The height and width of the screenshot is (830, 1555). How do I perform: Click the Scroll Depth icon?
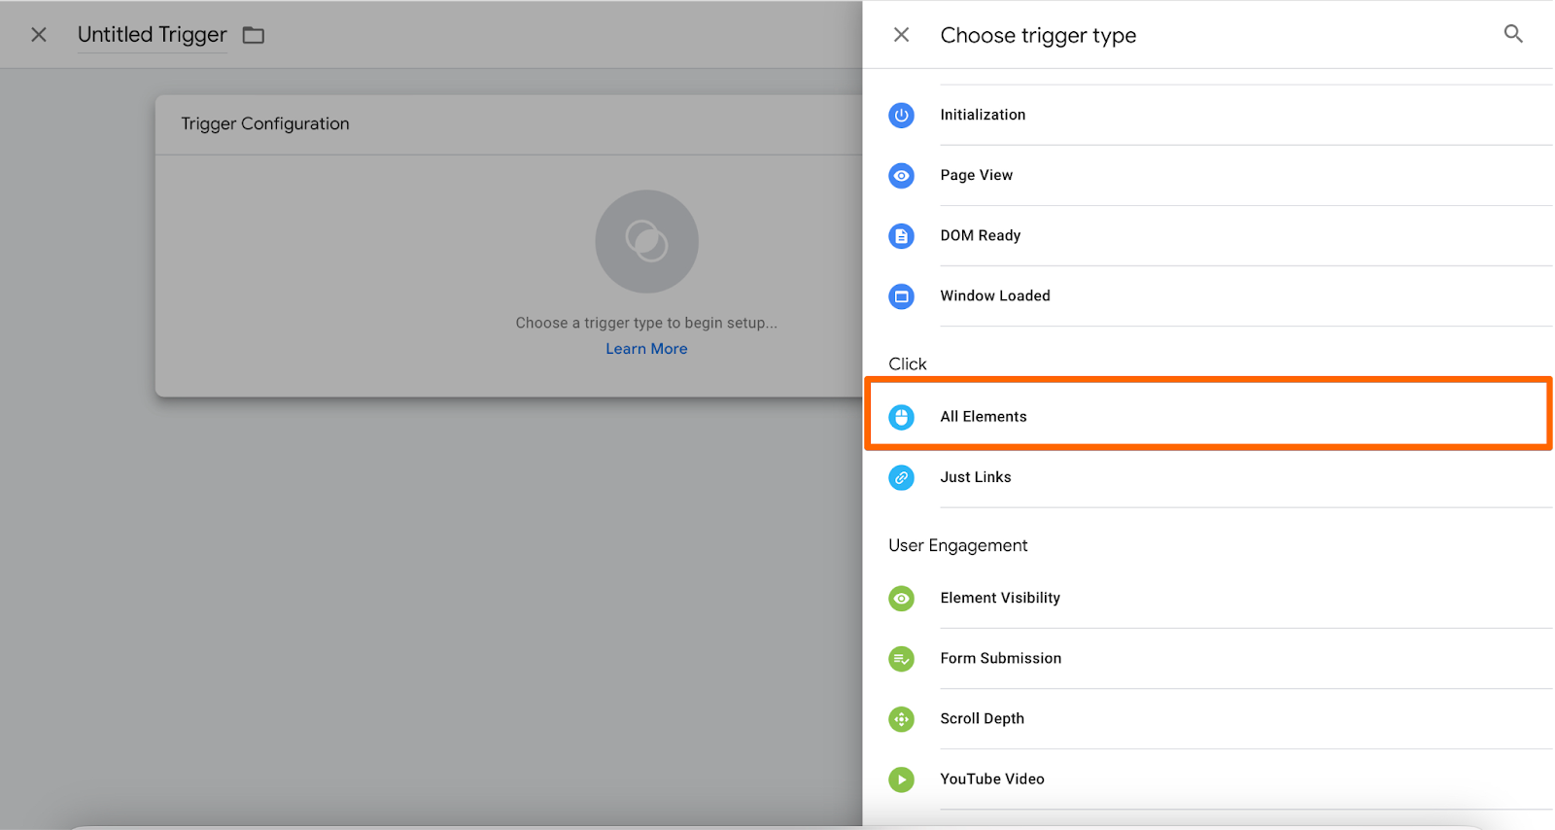901,719
